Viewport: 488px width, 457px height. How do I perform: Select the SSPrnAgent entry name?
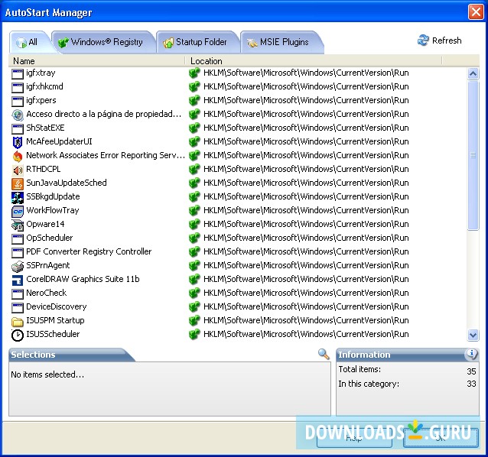click(48, 265)
